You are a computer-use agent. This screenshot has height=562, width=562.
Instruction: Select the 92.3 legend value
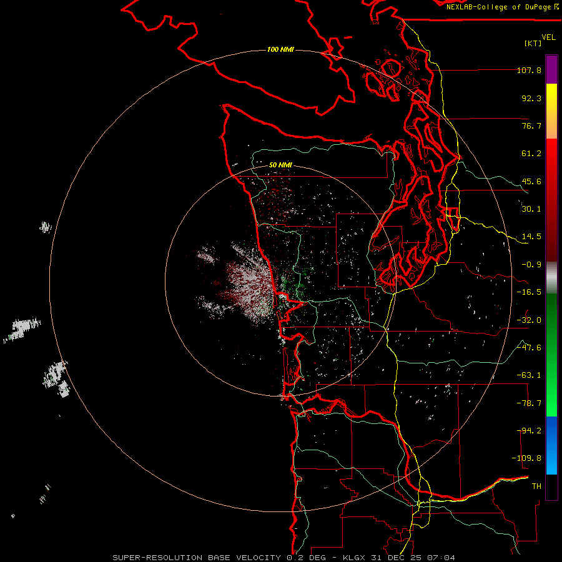531,98
